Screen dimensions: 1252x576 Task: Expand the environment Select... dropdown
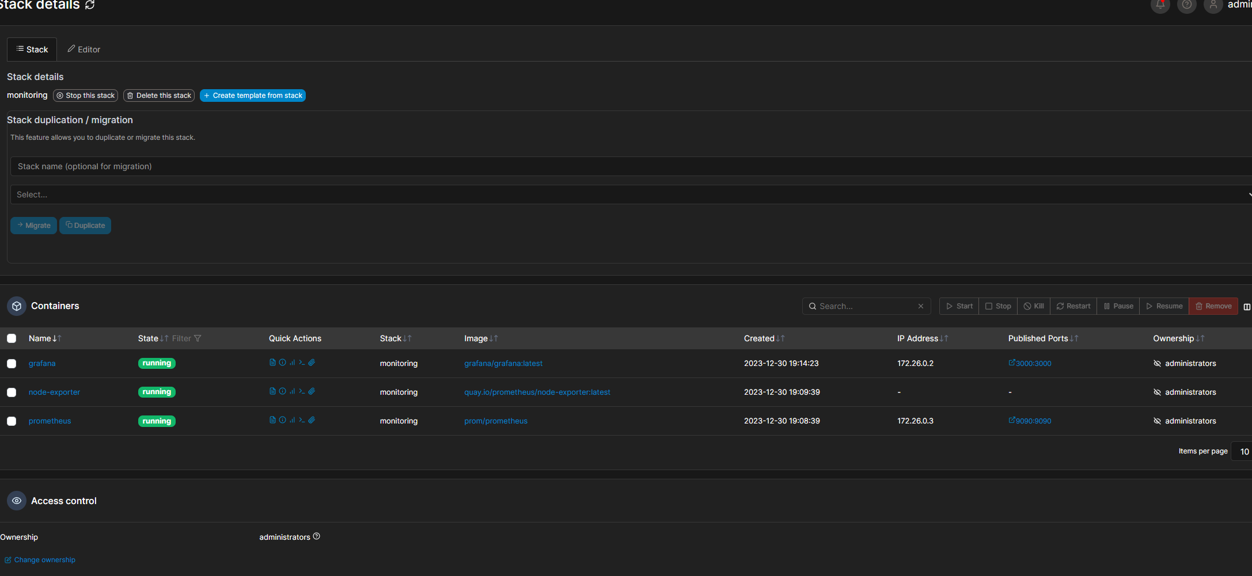click(628, 194)
